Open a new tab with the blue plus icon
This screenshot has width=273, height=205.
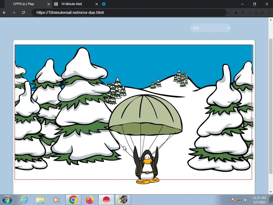tap(104, 4)
